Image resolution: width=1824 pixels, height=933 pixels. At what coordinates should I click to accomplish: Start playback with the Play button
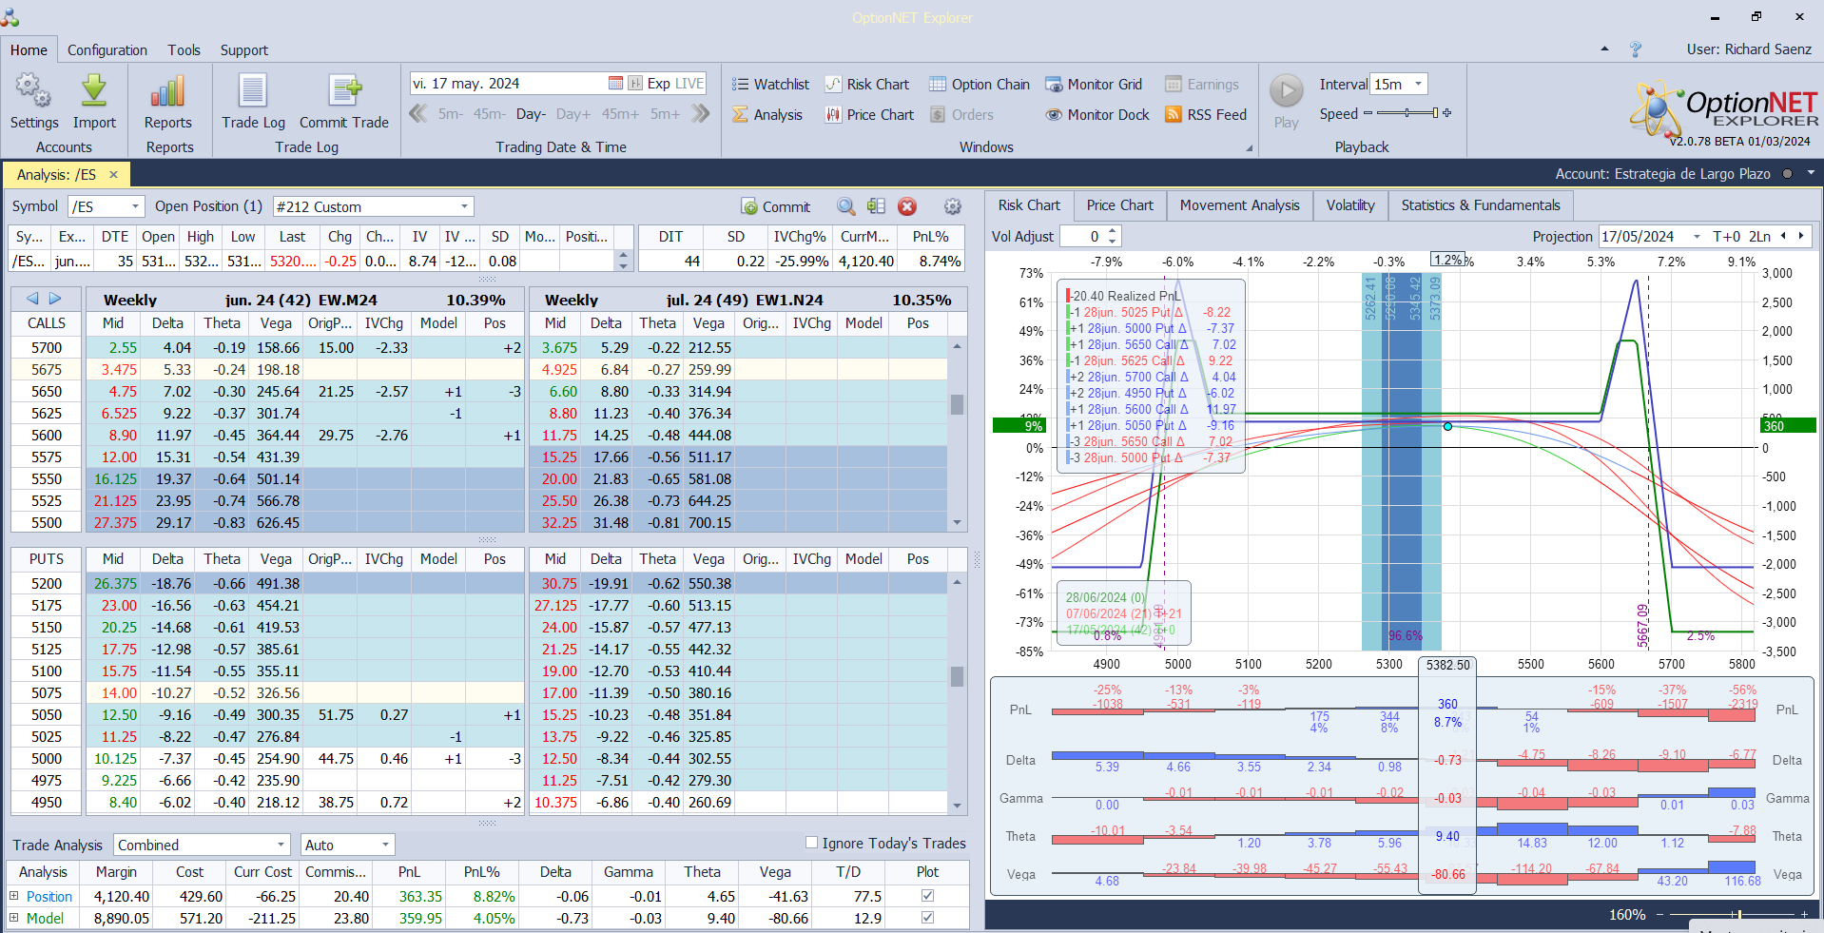coord(1287,102)
